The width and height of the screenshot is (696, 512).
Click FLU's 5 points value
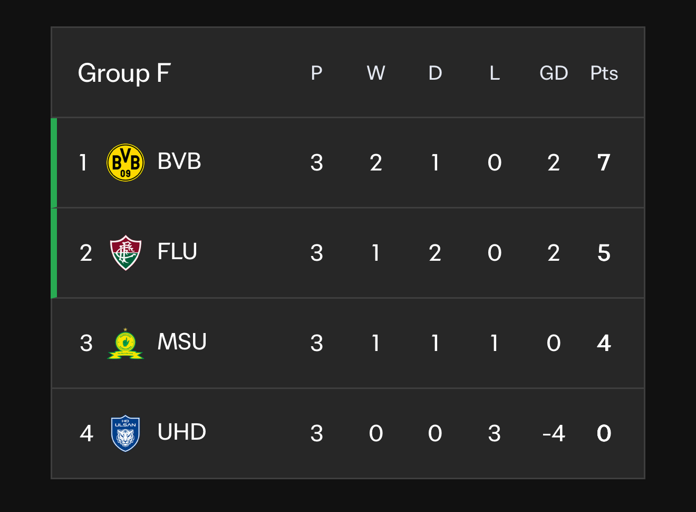pos(604,253)
